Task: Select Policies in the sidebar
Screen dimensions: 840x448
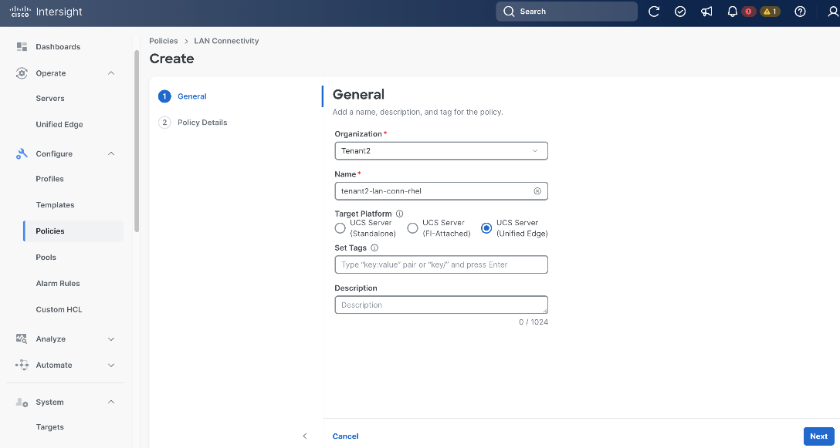Action: [73, 231]
